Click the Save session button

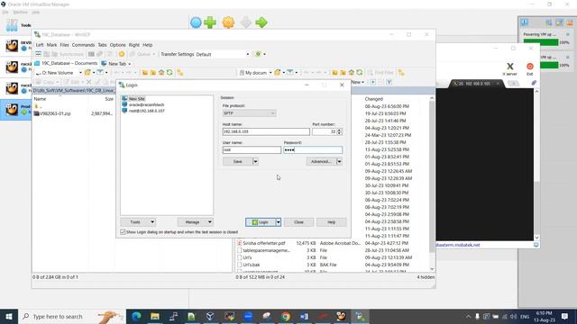coord(238,161)
